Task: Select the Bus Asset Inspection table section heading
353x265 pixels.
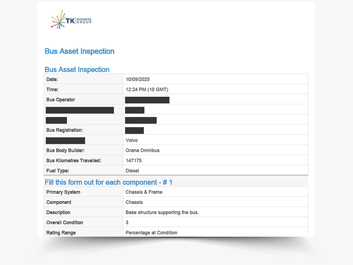Action: [77, 69]
